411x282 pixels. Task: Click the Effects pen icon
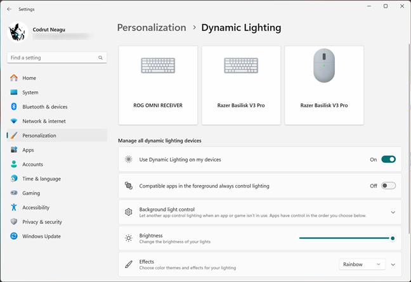(x=128, y=264)
